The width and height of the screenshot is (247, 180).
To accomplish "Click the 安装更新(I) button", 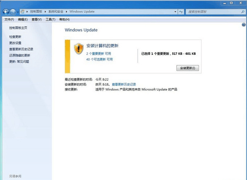I will [187, 68].
